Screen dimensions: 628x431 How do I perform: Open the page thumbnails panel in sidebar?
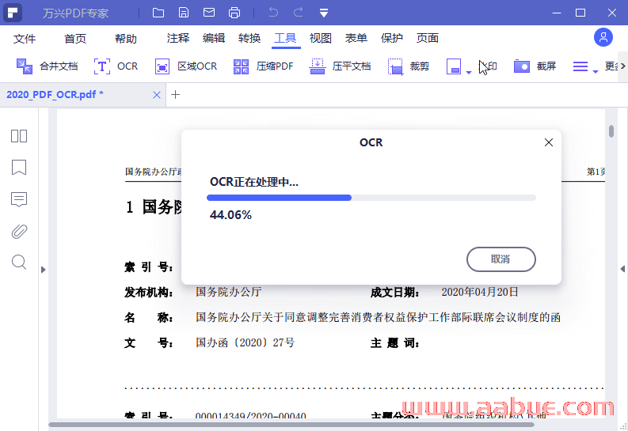(19, 136)
